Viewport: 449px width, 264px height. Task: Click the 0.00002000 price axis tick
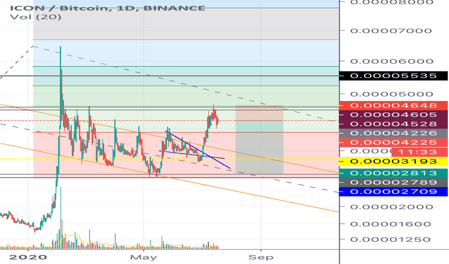coord(392,207)
